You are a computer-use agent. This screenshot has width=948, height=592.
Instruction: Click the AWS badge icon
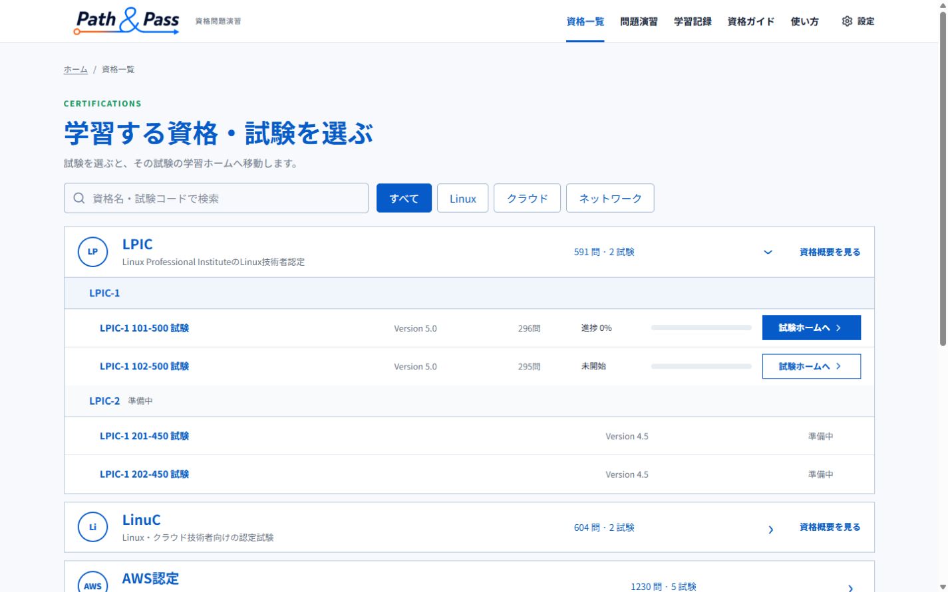[92, 581]
